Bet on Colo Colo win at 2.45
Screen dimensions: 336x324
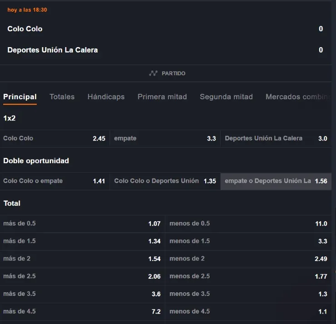pyautogui.click(x=54, y=138)
